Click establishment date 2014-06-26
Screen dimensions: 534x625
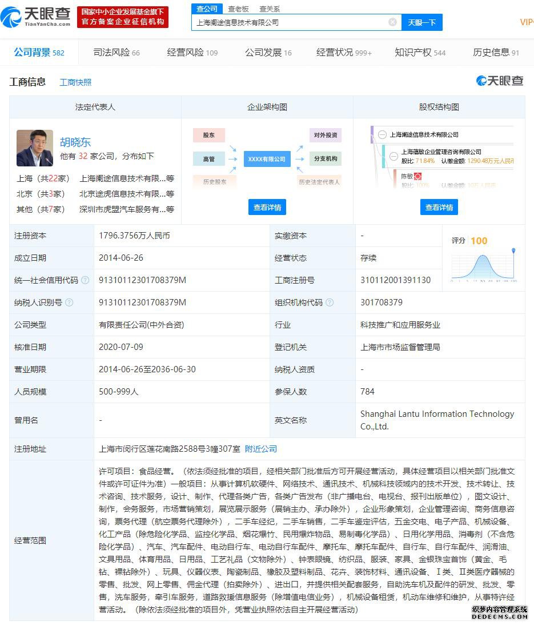coord(121,258)
